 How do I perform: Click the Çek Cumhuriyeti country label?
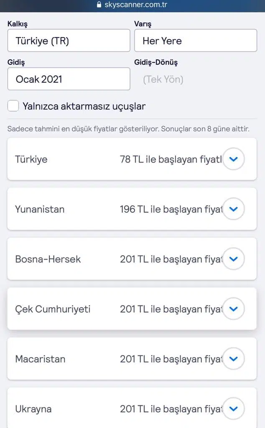pos(53,309)
